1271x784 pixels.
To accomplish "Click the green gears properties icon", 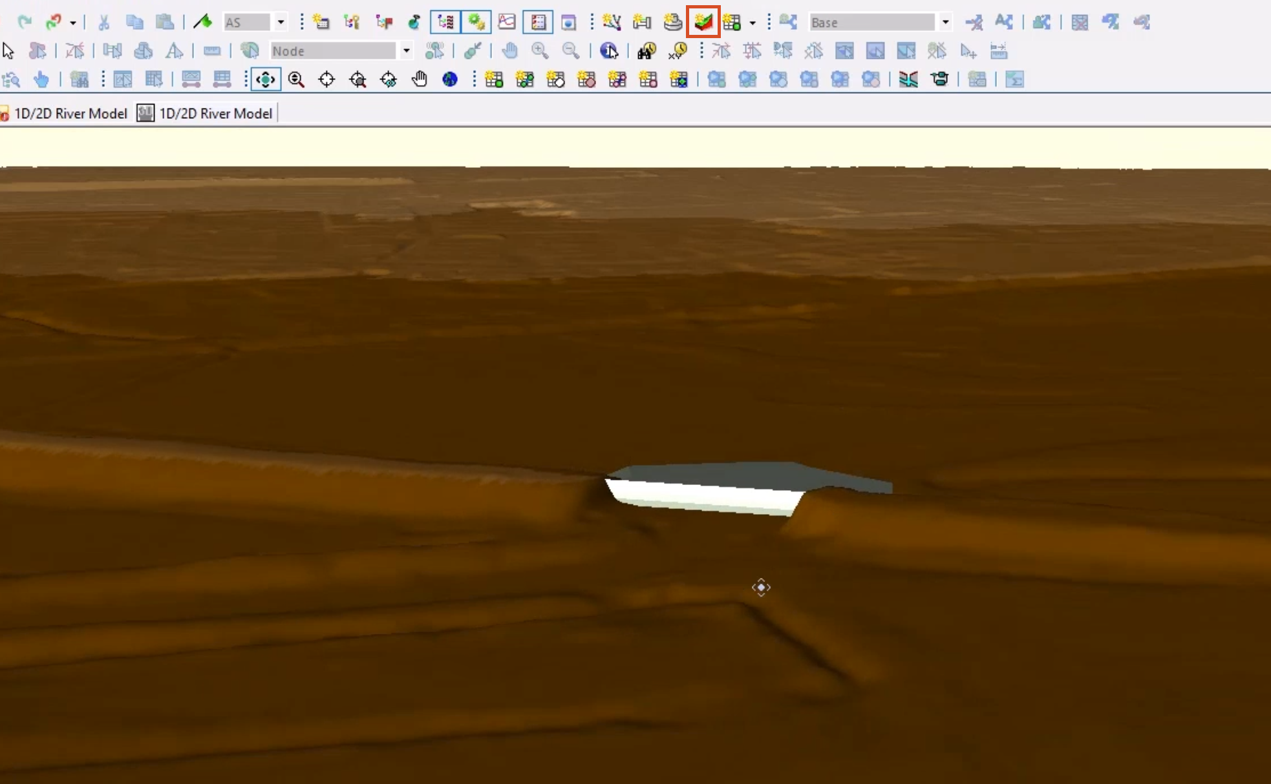I will pyautogui.click(x=476, y=22).
